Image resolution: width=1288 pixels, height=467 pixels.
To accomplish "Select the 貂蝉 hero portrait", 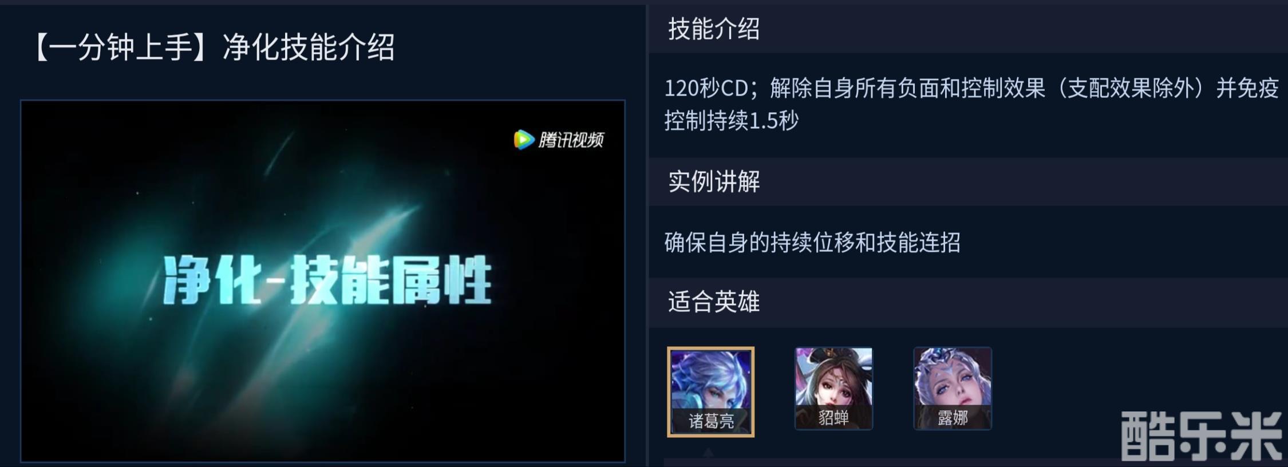I will (x=833, y=388).
